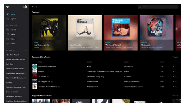Add Tints track with plus icon
The height and width of the screenshot is (106, 184).
click(x=173, y=87)
